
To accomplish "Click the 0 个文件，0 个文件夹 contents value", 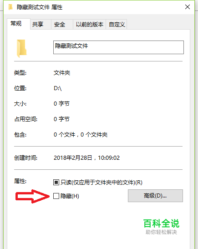I will [x=81, y=135].
